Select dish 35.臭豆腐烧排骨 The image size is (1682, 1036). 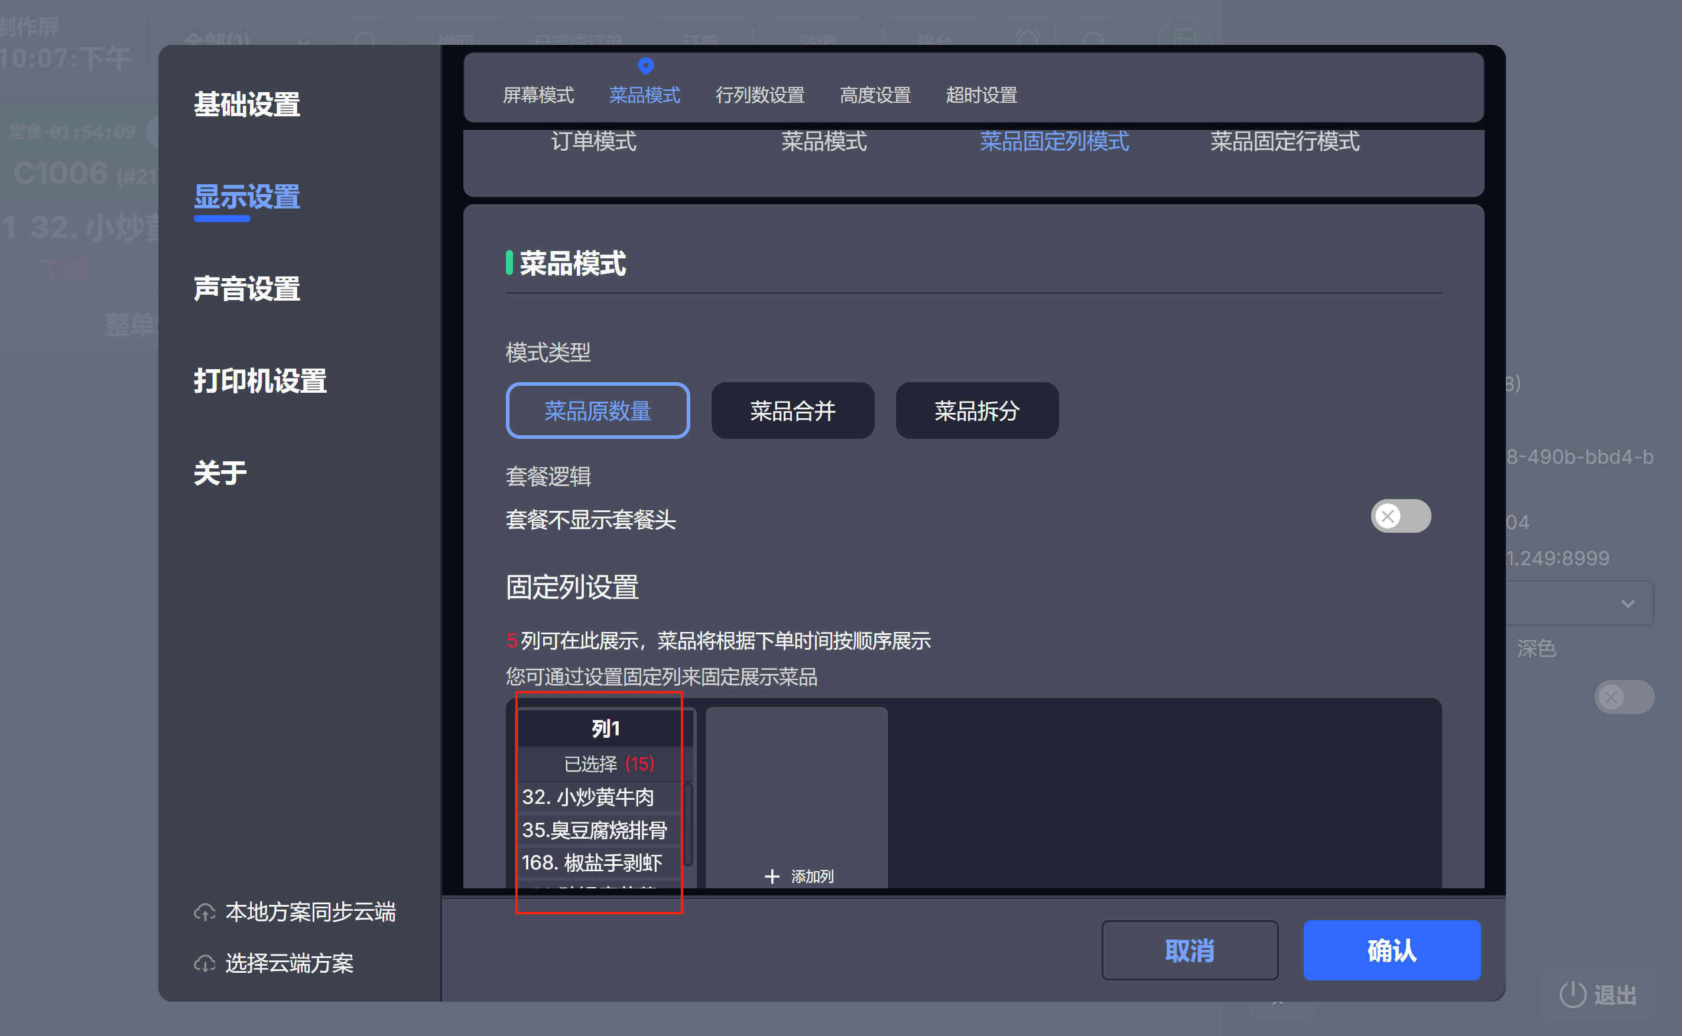coord(599,830)
